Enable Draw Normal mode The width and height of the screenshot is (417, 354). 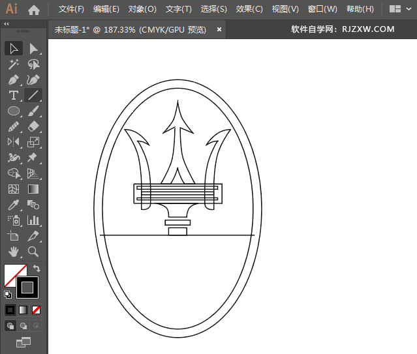tap(10, 326)
